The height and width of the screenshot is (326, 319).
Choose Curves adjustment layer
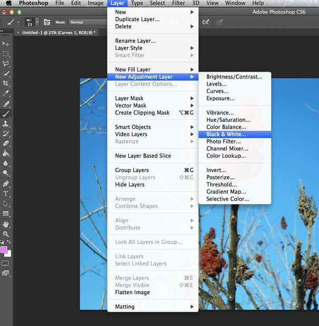[x=235, y=91]
